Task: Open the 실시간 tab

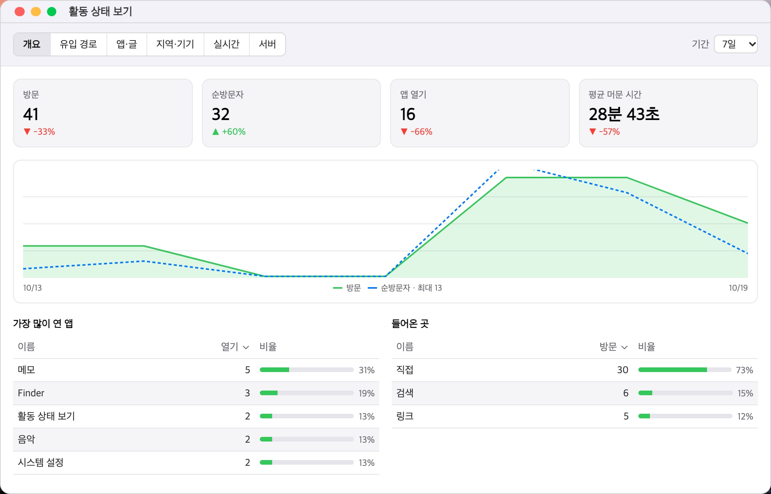Action: (227, 44)
